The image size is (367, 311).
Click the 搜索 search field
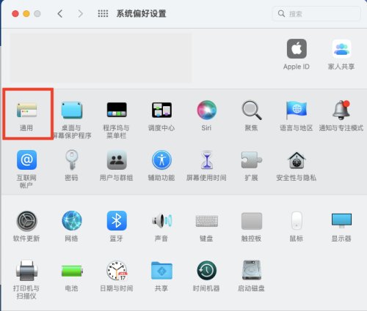point(316,14)
